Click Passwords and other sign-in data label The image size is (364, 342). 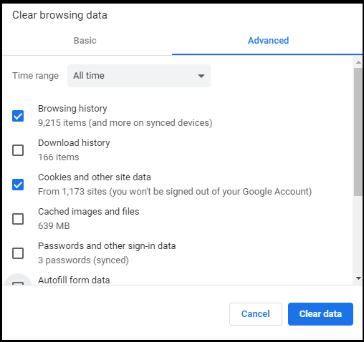pos(107,246)
